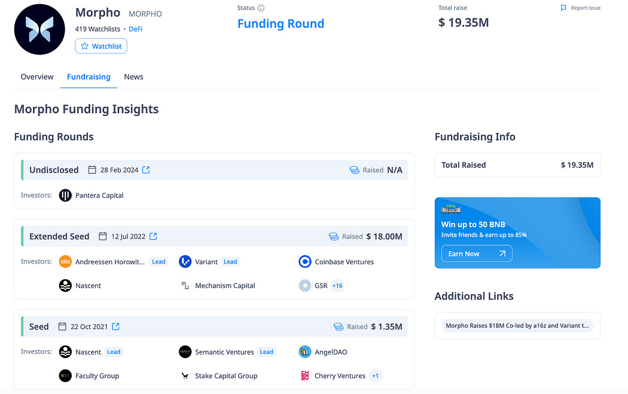Click the 419 Watchlists text
Viewport: 628px width, 394px height.
coord(97,29)
